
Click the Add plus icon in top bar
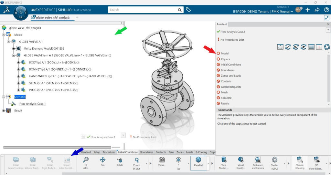click(x=308, y=10)
